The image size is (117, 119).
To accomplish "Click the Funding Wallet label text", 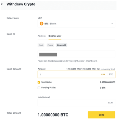I will tap(48, 88).
